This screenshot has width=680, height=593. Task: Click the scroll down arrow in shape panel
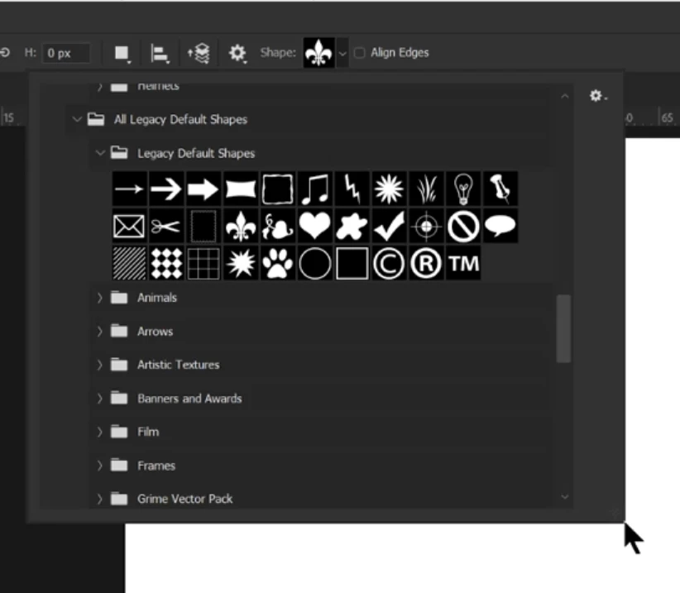565,497
